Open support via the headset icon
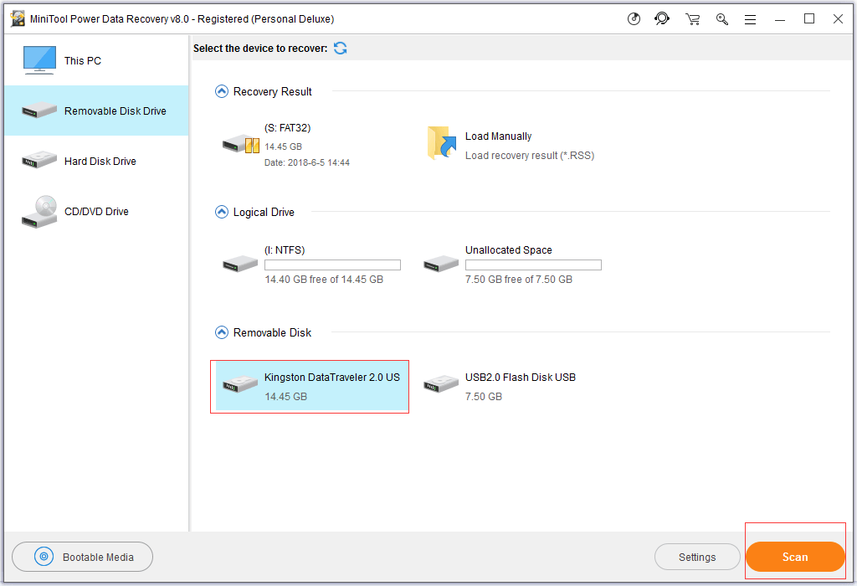857x586 pixels. click(x=662, y=19)
